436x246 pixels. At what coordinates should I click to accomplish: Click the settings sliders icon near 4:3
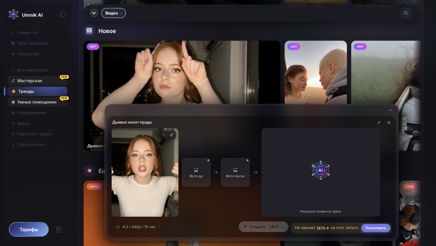(x=118, y=227)
